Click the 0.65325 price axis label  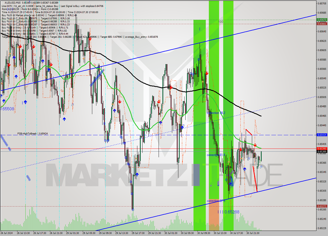[322, 181]
